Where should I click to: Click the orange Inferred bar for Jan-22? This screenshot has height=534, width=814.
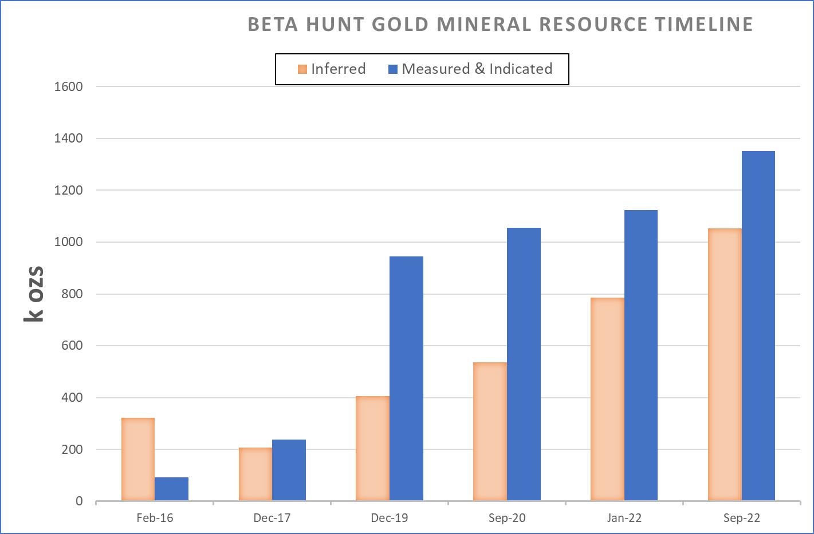click(608, 399)
